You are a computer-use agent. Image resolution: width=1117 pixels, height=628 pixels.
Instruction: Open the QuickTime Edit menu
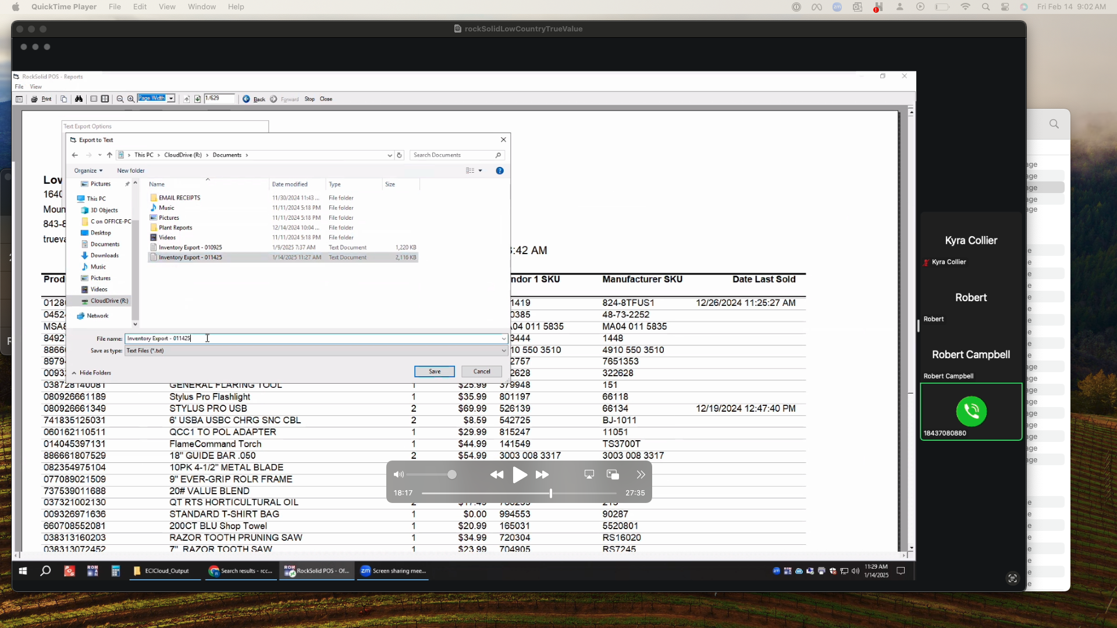click(140, 7)
